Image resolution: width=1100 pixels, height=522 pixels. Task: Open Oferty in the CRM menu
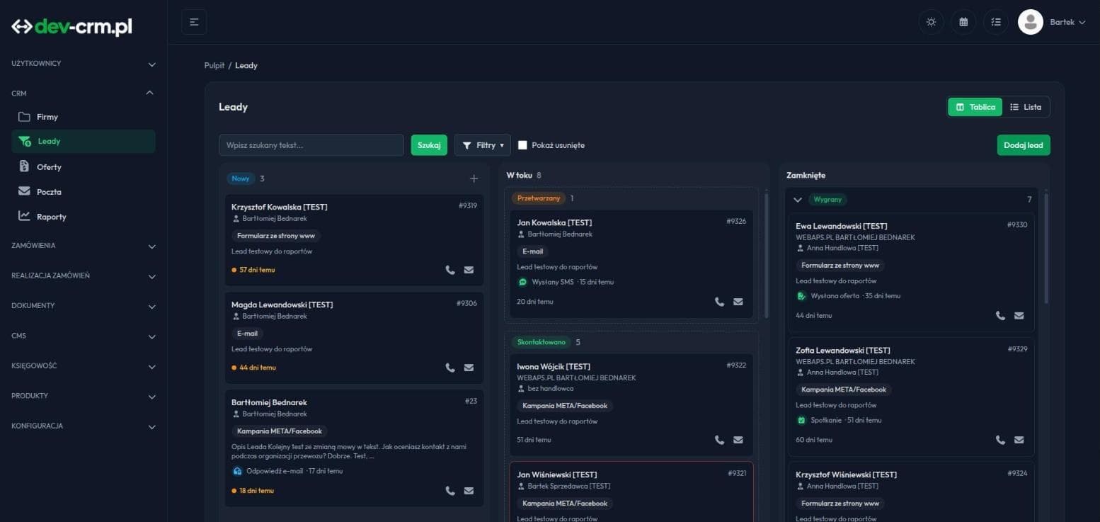[84, 167]
